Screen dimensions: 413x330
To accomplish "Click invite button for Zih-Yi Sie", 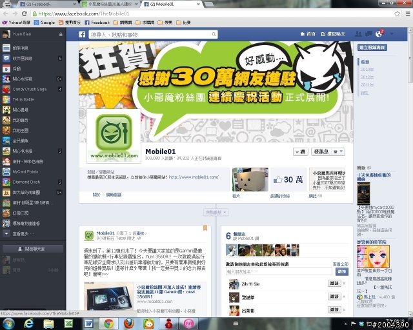I will click(334, 283).
